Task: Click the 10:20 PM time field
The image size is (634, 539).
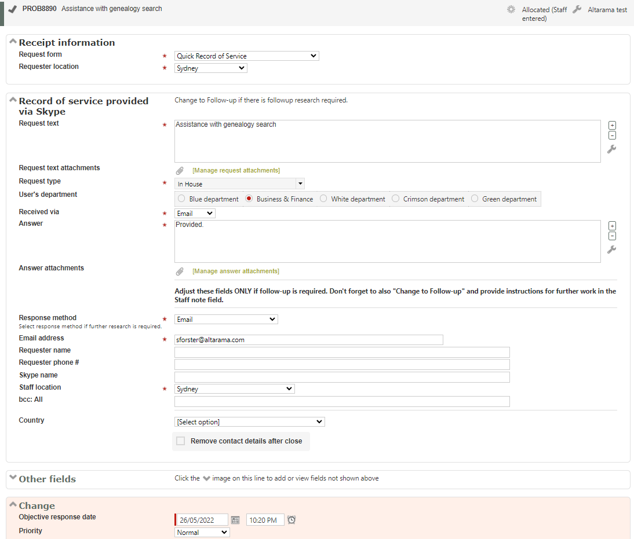Action: coord(265,520)
